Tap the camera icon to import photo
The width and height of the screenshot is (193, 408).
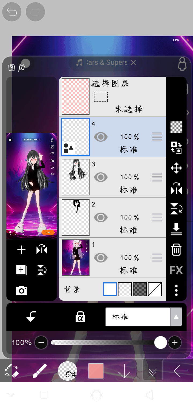point(21,290)
